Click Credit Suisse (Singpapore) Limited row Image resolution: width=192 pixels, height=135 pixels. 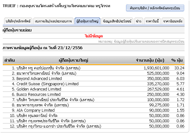point(94,84)
